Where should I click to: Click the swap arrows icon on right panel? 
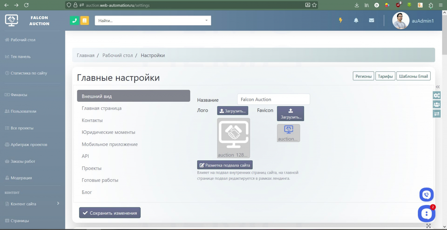(x=437, y=113)
